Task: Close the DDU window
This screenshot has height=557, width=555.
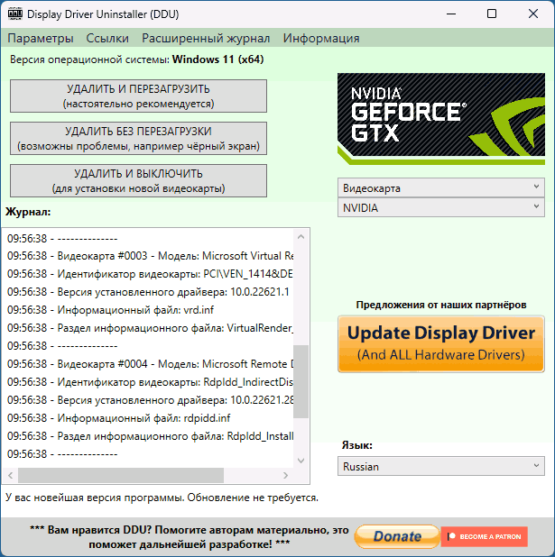Action: pyautogui.click(x=533, y=14)
